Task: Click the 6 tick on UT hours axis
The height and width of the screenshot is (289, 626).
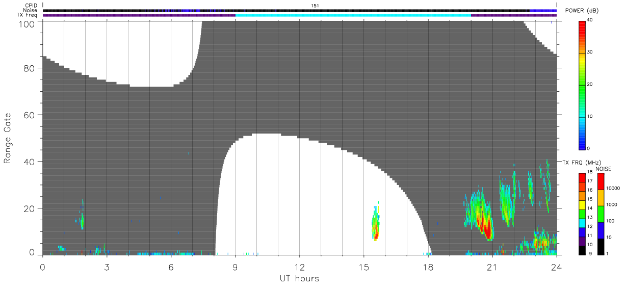Action: tap(171, 267)
